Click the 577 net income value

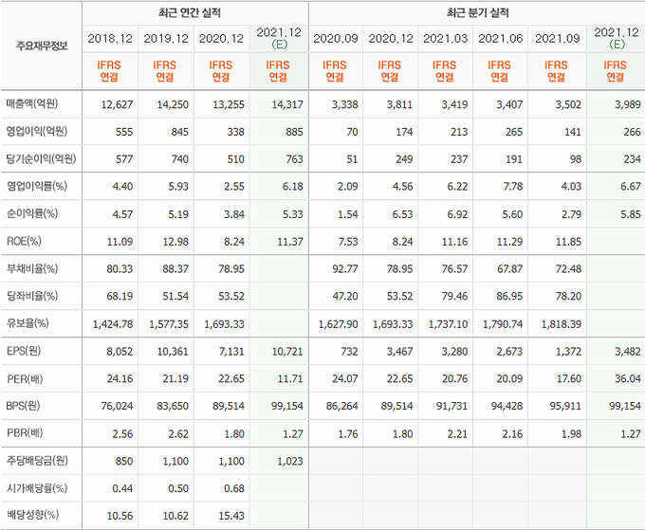point(124,159)
